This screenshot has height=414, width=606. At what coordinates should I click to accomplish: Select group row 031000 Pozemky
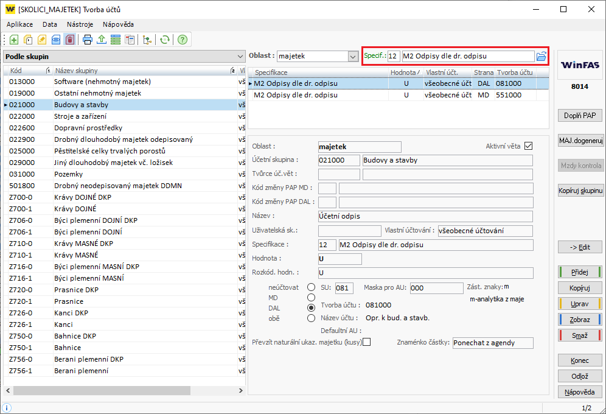point(124,174)
